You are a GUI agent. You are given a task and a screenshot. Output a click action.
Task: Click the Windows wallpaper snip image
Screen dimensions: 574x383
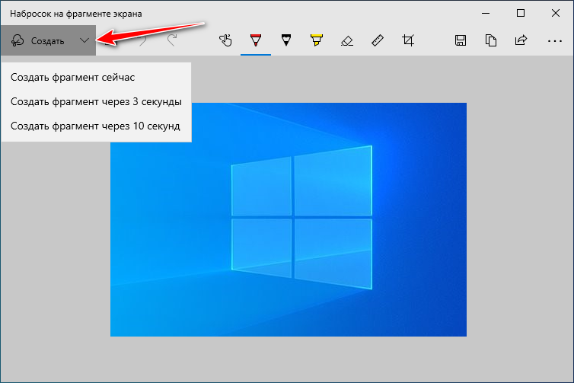point(289,220)
